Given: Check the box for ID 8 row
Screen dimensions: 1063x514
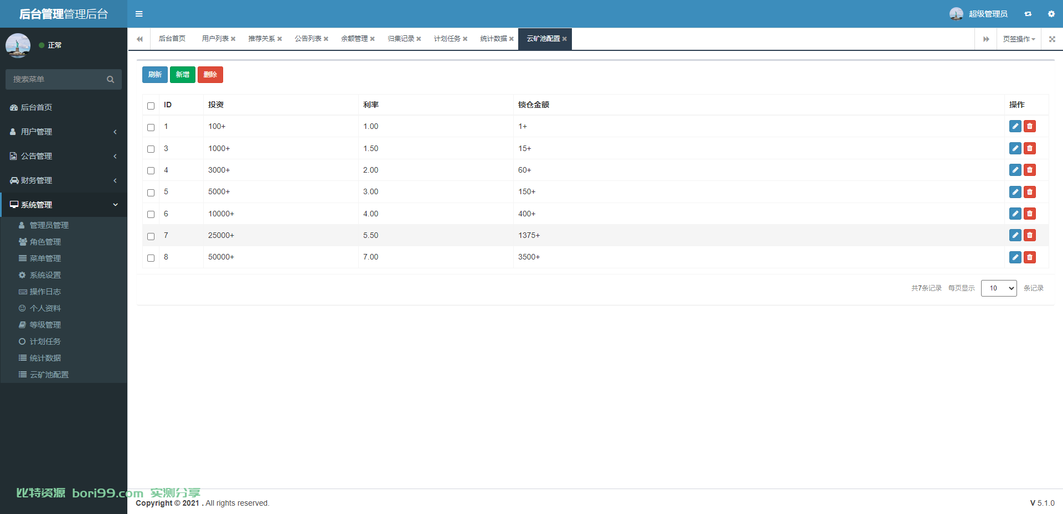Looking at the screenshot, I should point(151,258).
